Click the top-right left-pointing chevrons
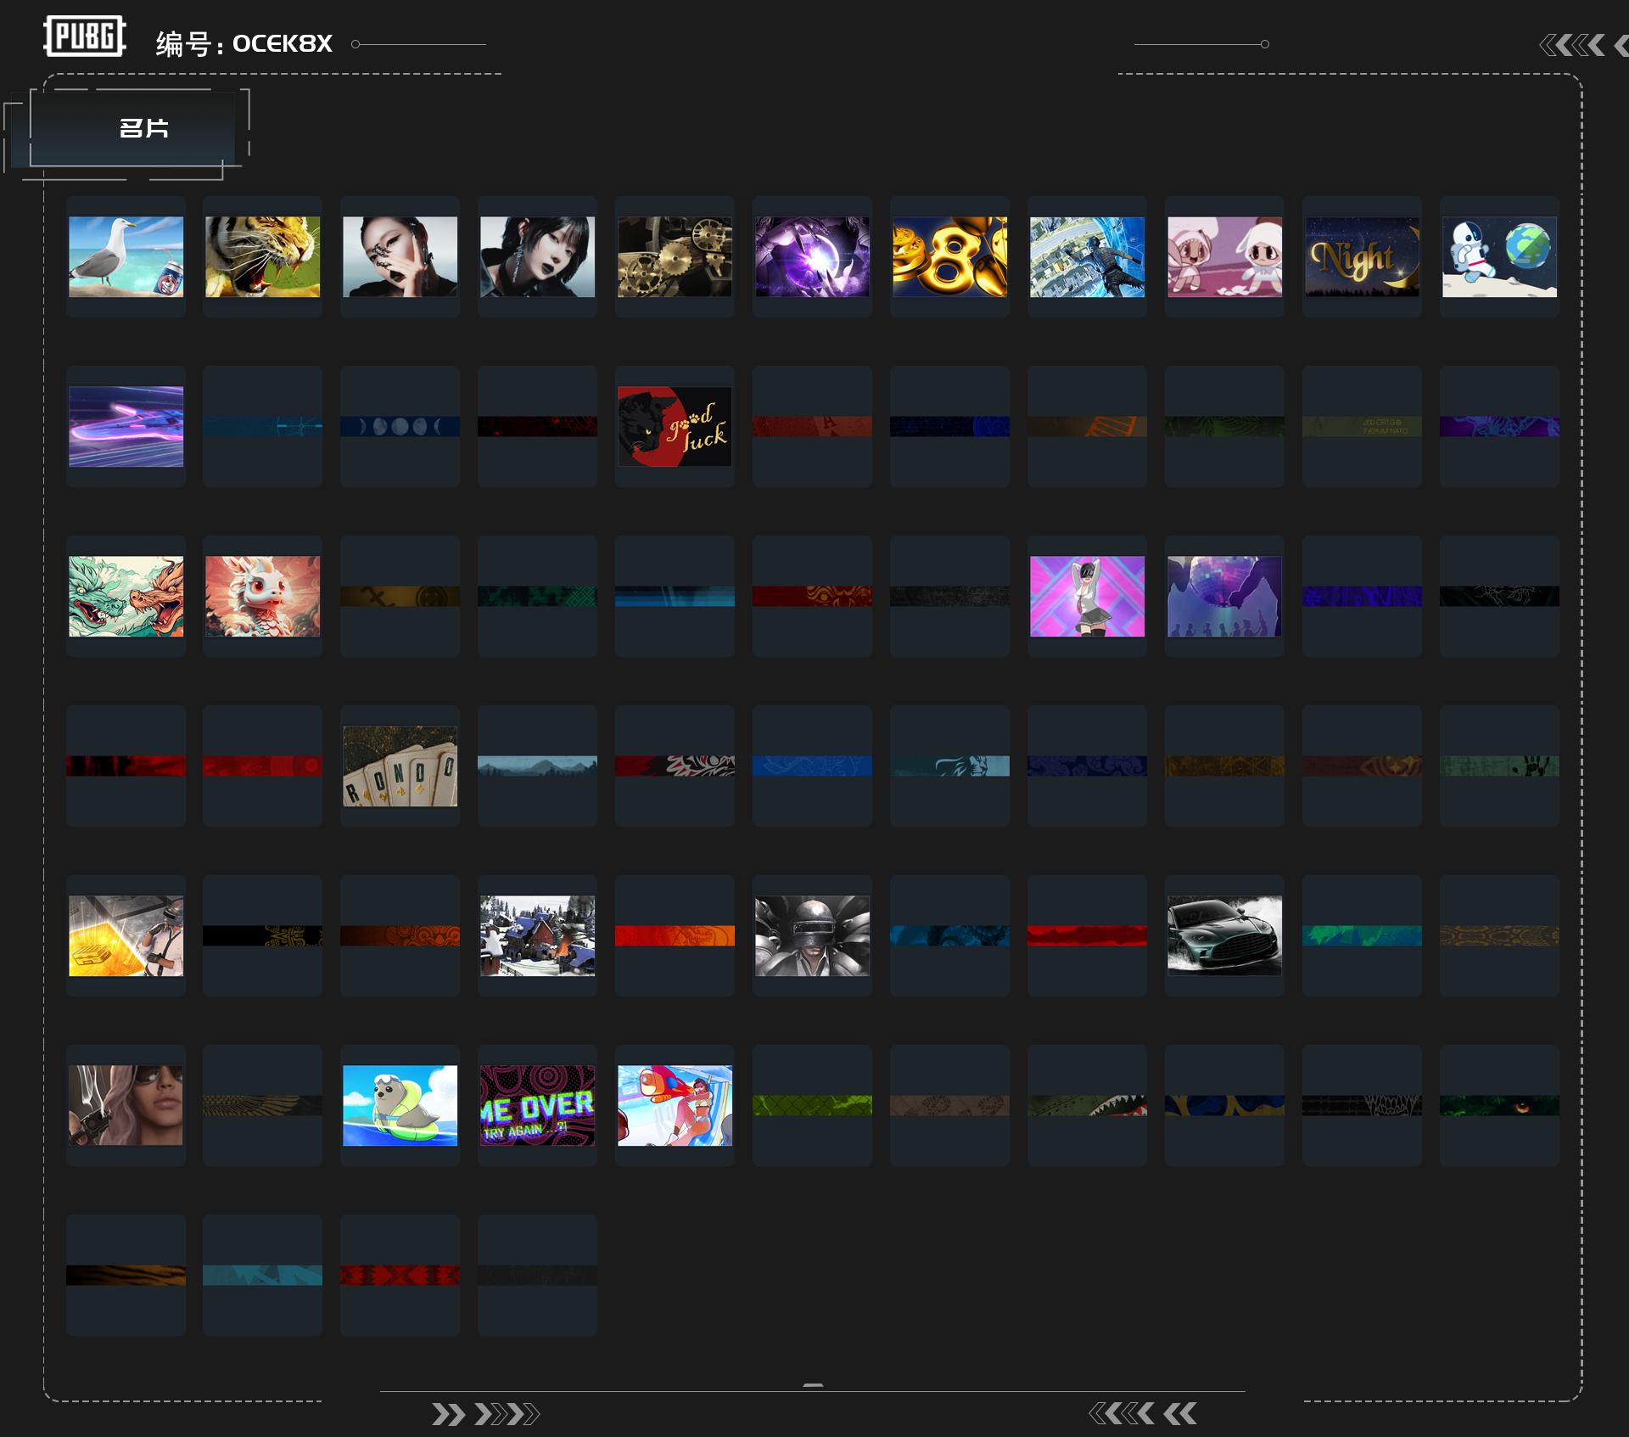This screenshot has height=1437, width=1629. click(1583, 45)
